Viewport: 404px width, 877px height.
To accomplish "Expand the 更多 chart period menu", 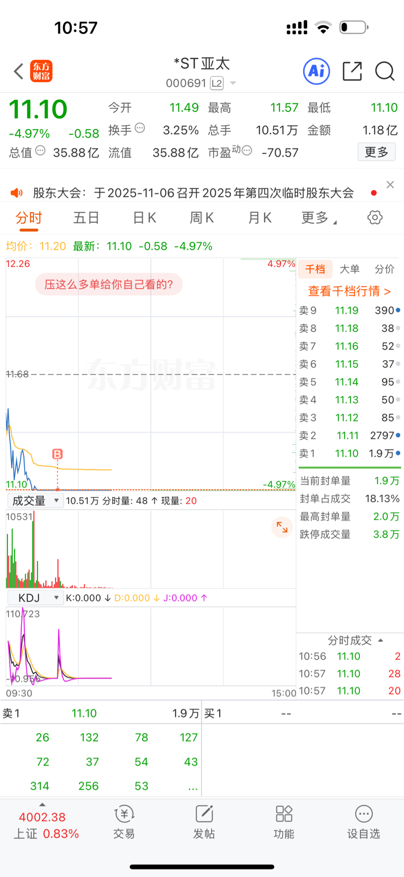I will pyautogui.click(x=319, y=218).
